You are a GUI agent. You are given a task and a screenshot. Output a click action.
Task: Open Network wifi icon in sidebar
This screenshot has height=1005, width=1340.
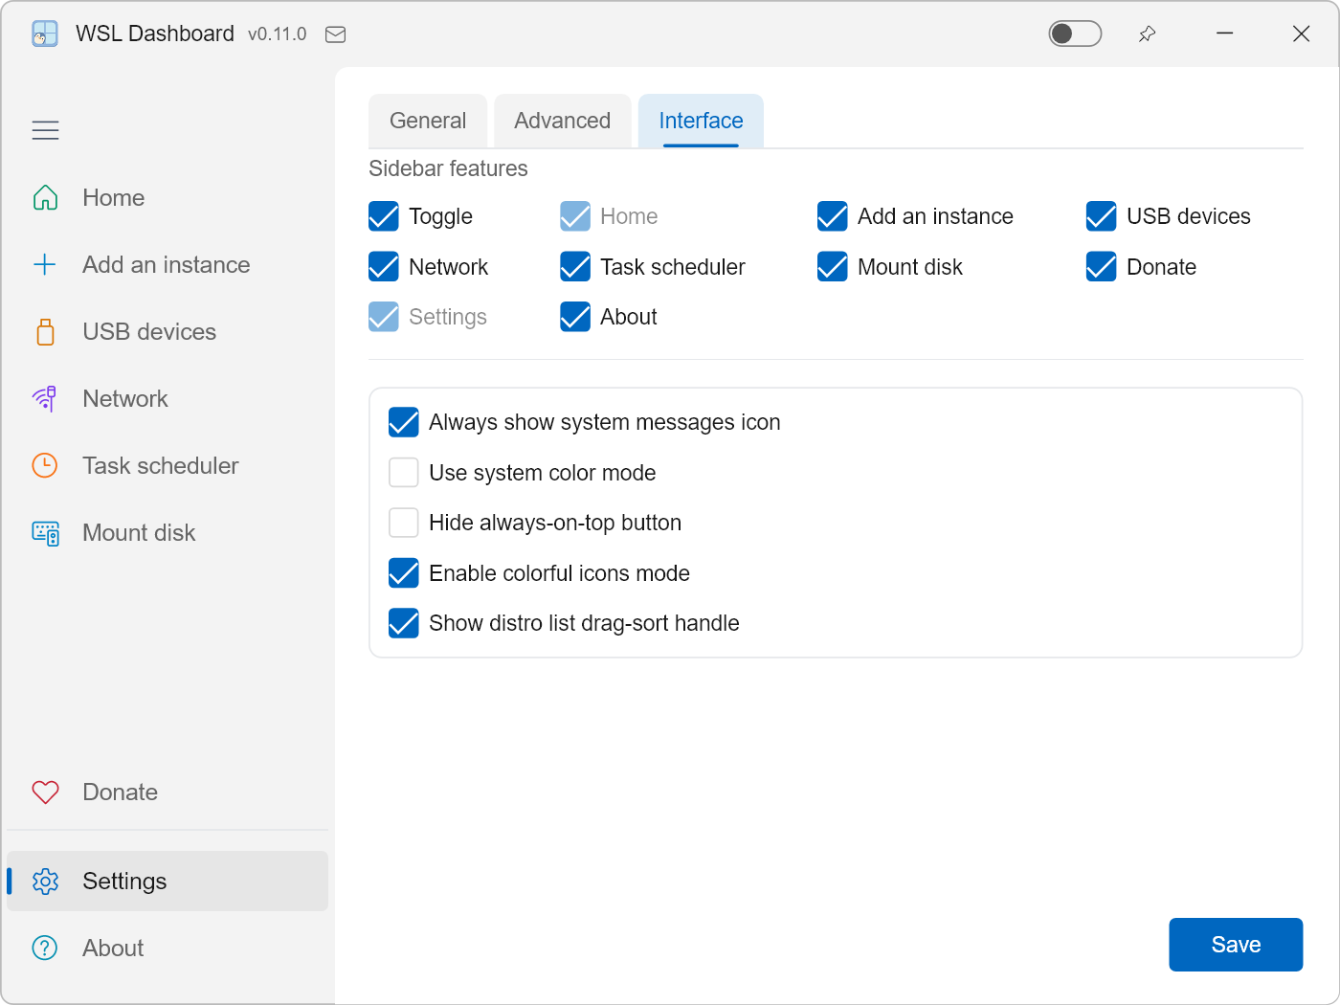45,399
